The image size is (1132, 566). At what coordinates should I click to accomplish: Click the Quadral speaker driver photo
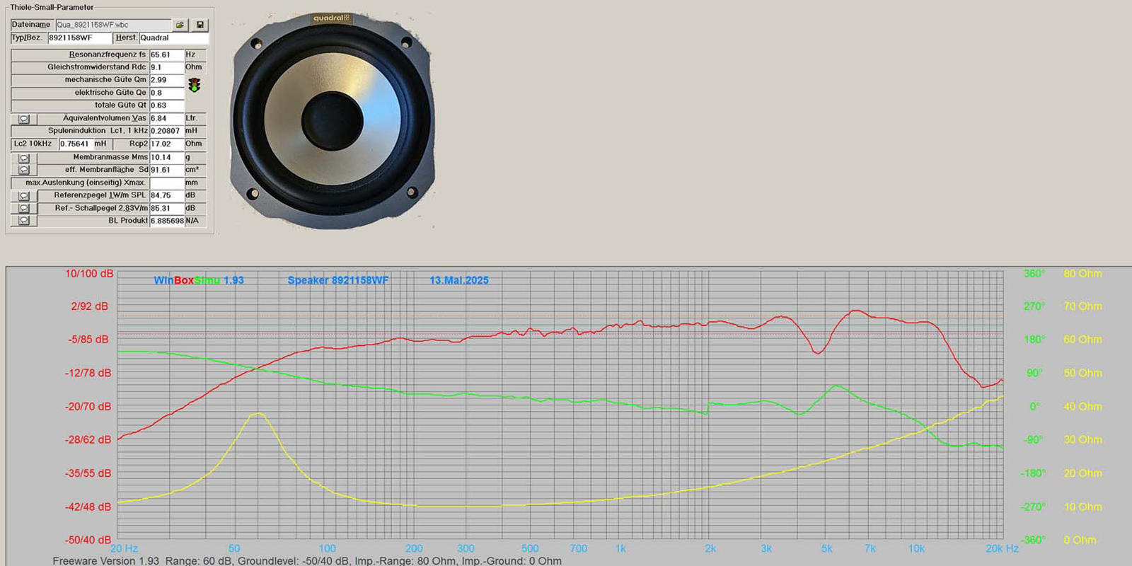(x=332, y=120)
